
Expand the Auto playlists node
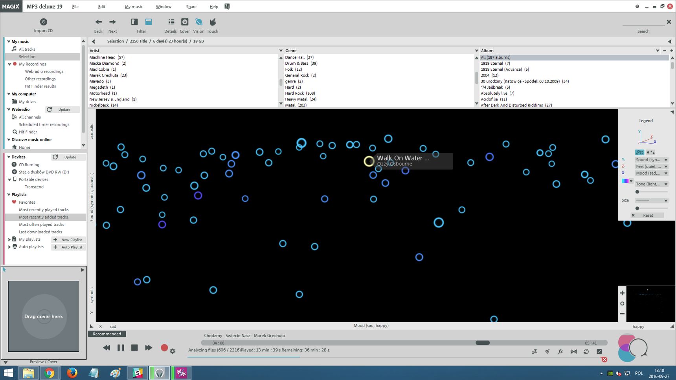click(x=9, y=247)
